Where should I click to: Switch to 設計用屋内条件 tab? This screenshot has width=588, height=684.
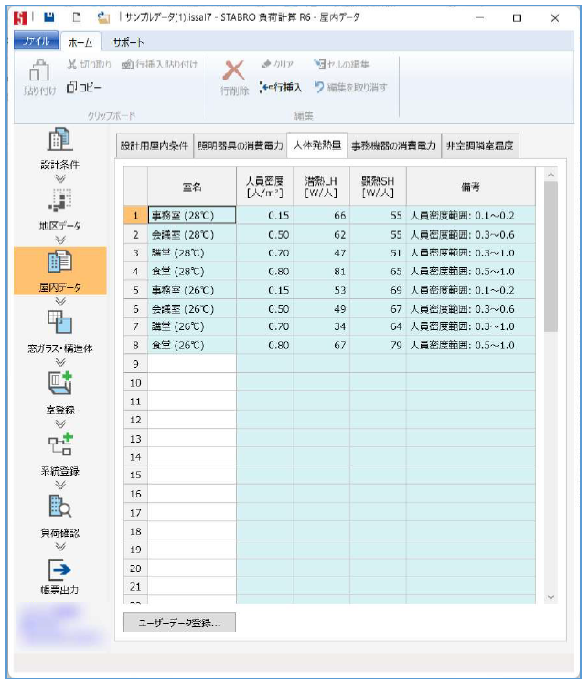[155, 145]
